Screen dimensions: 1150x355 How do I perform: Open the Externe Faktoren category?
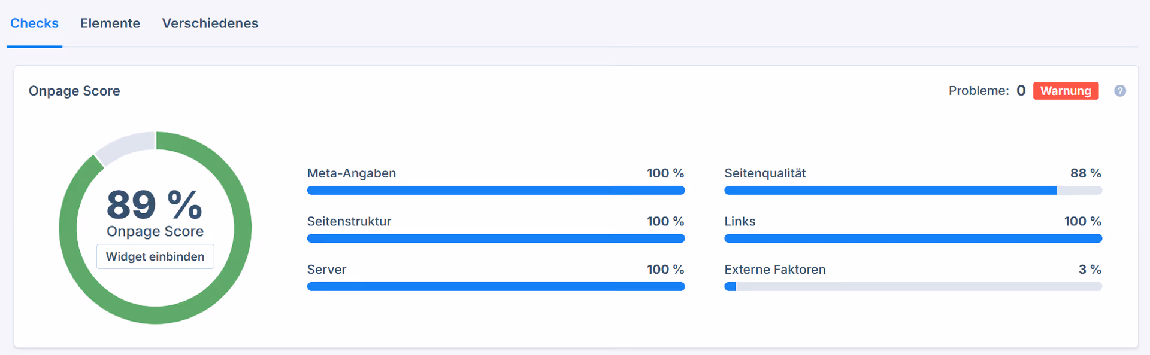pos(774,270)
